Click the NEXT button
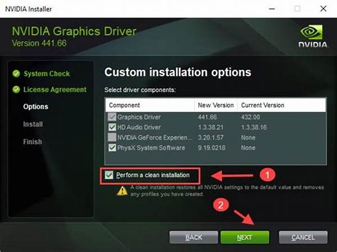This screenshot has height=252, width=337. 245,237
